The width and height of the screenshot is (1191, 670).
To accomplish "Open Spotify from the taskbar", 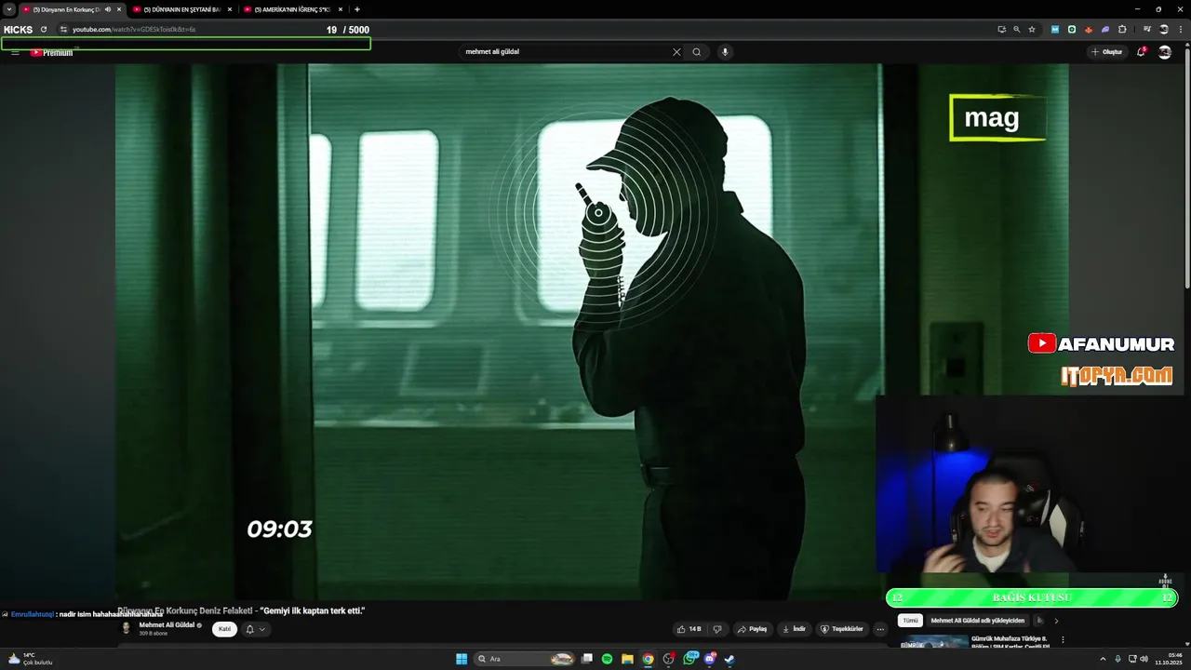I will pyautogui.click(x=607, y=659).
